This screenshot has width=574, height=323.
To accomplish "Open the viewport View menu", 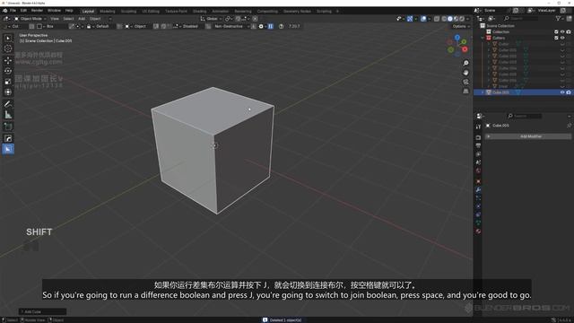I will point(55,19).
